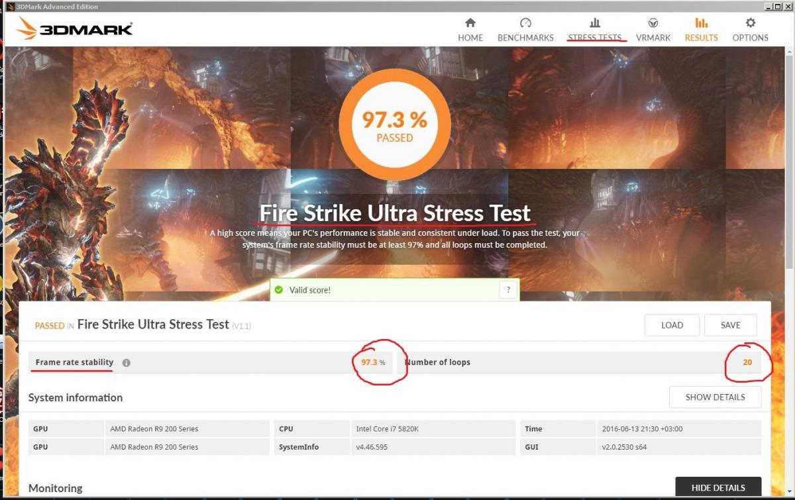Click the first AMD Radeon R9 200 Series row
This screenshot has width=795, height=500.
pyautogui.click(x=149, y=428)
